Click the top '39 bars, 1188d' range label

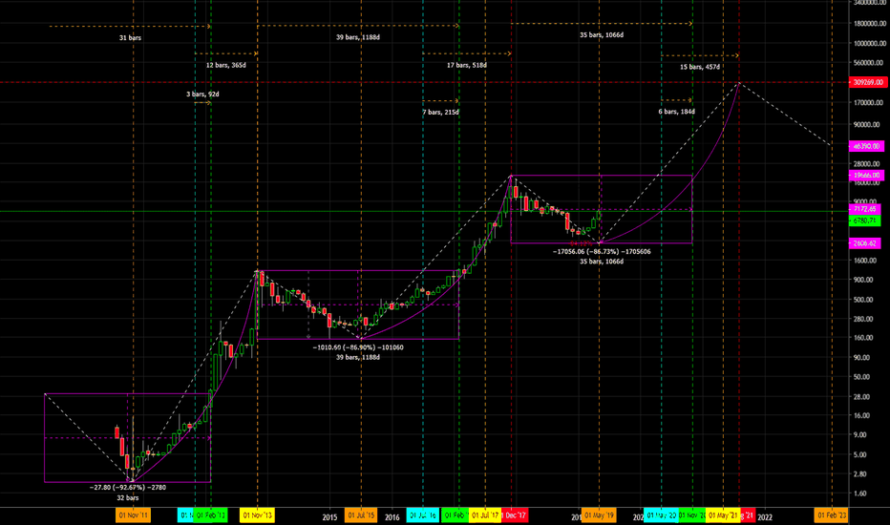pos(357,37)
